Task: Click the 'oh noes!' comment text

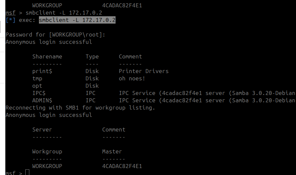Action: point(132,78)
